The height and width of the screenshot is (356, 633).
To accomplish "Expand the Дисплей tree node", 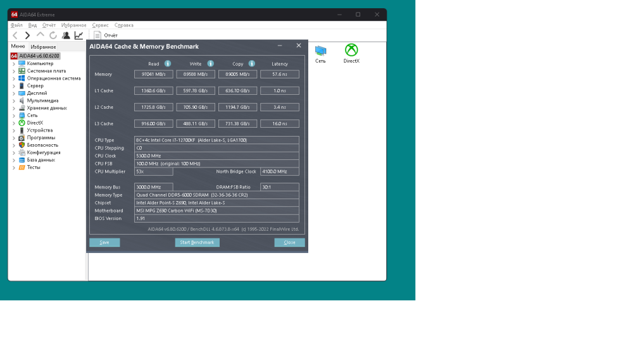I will [14, 94].
